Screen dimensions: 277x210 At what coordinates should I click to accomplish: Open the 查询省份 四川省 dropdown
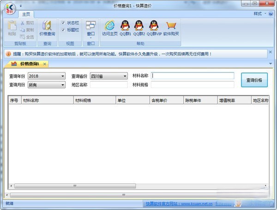(108, 76)
